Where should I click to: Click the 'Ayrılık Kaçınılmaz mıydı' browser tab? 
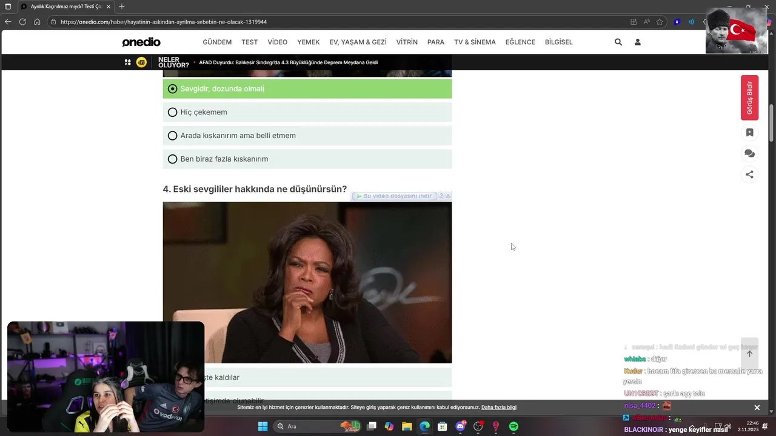[65, 6]
